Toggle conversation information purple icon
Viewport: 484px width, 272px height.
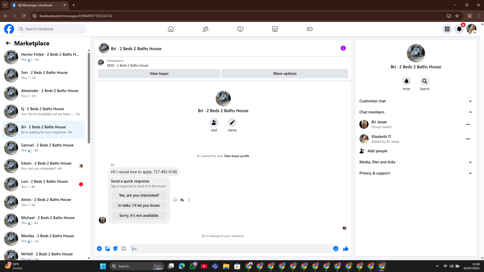point(343,48)
